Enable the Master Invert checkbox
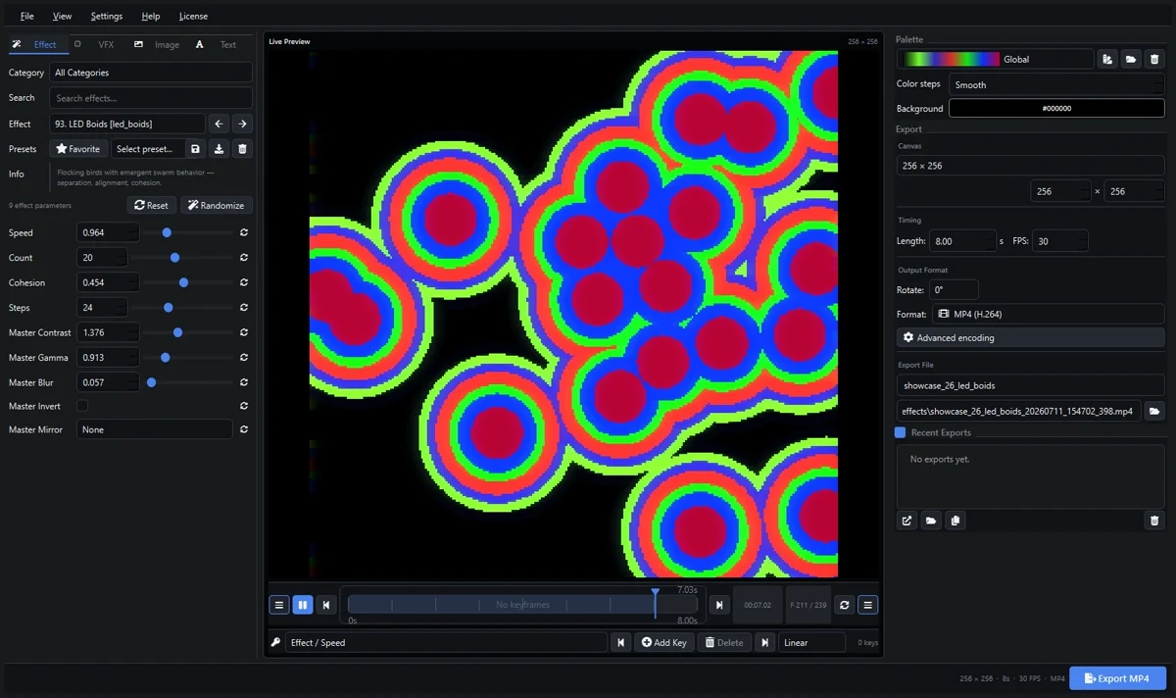This screenshot has height=698, width=1176. [x=82, y=406]
